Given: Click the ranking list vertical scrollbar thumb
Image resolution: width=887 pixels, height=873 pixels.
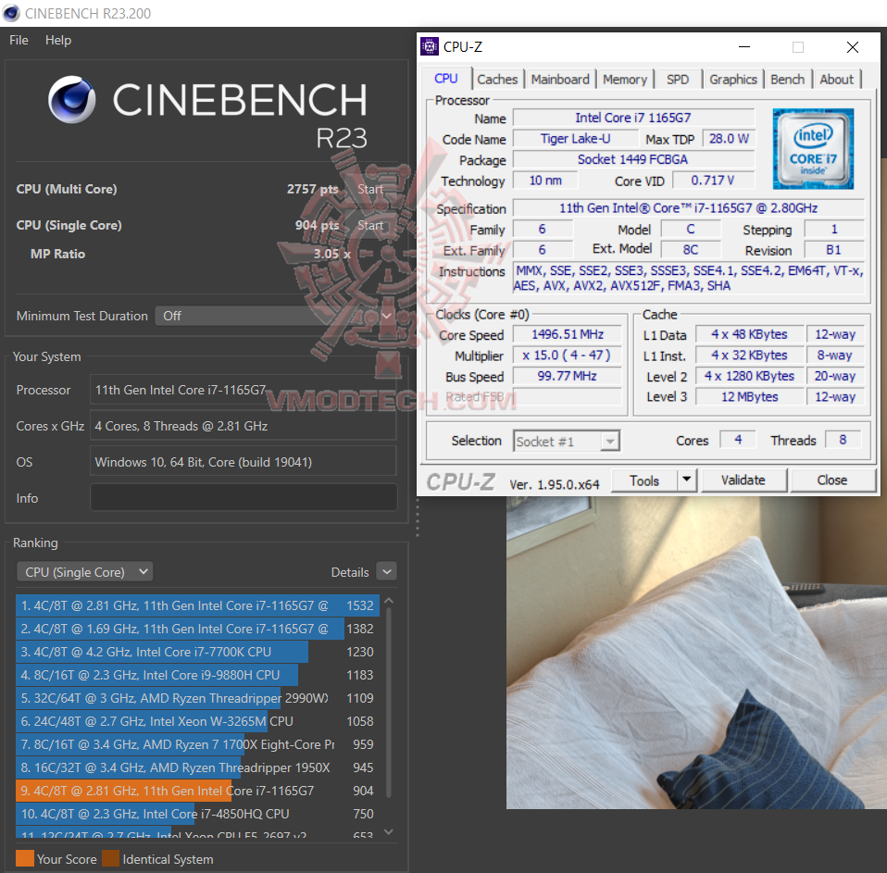Looking at the screenshot, I should pos(389,703).
